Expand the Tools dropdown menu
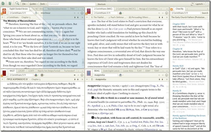Viewport: 211px width, 132px height. pyautogui.click(x=43, y=3)
